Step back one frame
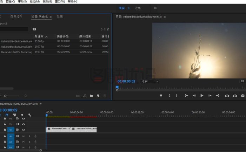246x152 pixels. (194, 96)
